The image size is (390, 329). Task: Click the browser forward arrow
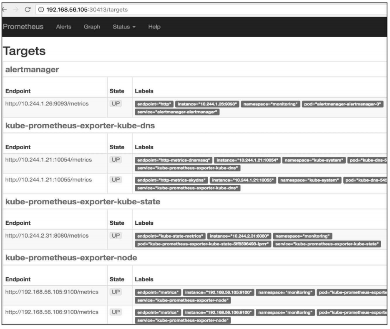tap(16, 10)
